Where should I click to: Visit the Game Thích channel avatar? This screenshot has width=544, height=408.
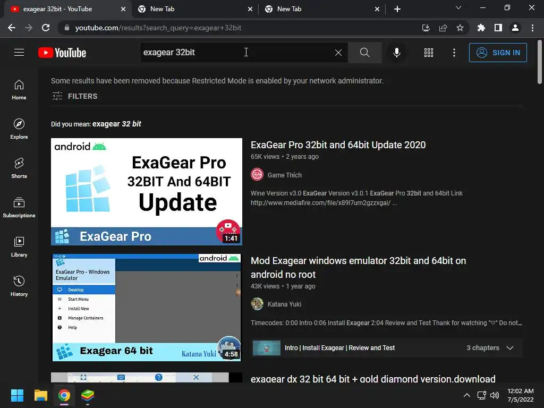(257, 174)
